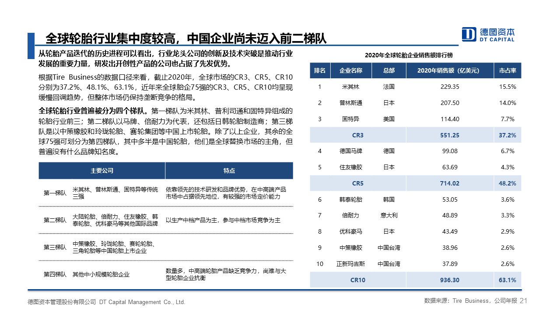Click the DT Capital logo icon
The image size is (560, 315).
tap(469, 35)
